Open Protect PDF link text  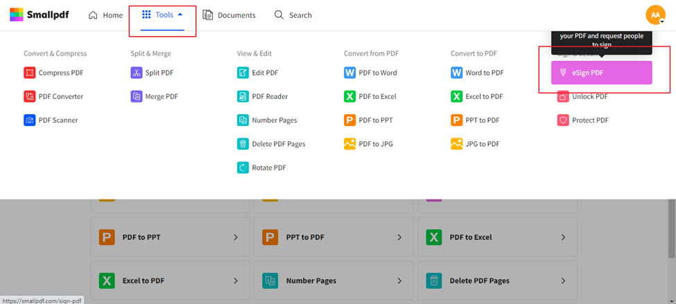pos(590,120)
